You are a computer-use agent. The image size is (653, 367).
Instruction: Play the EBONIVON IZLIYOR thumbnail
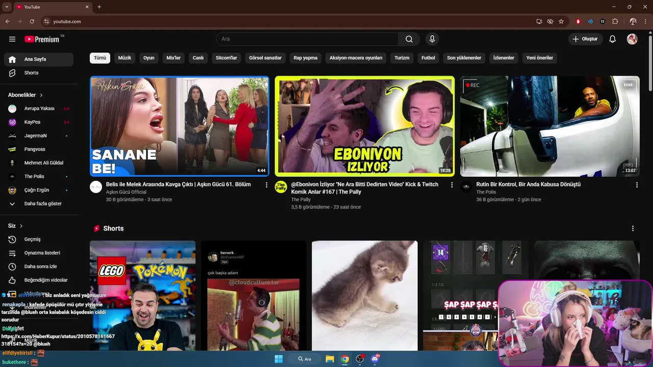(365, 126)
